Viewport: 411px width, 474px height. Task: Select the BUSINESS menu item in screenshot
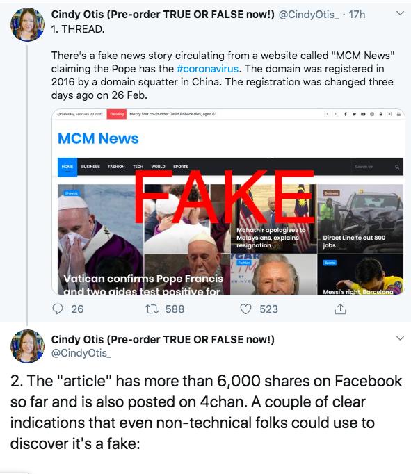tap(90, 167)
